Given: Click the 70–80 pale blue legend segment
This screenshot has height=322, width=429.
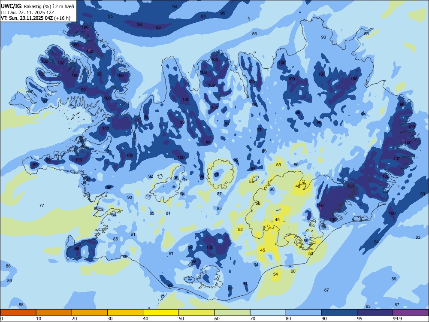Looking at the screenshot, I should (268, 313).
